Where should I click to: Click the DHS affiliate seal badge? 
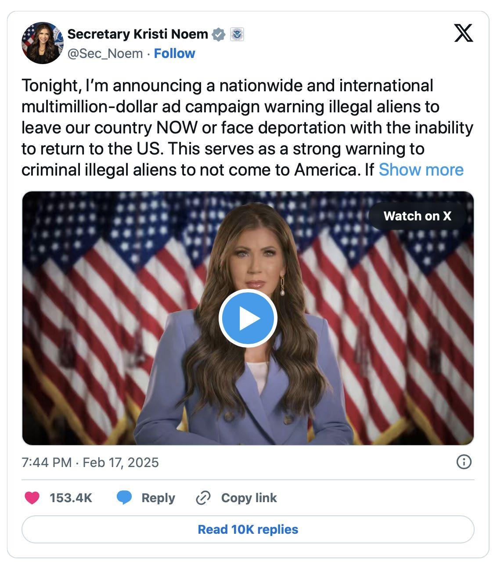coord(237,34)
